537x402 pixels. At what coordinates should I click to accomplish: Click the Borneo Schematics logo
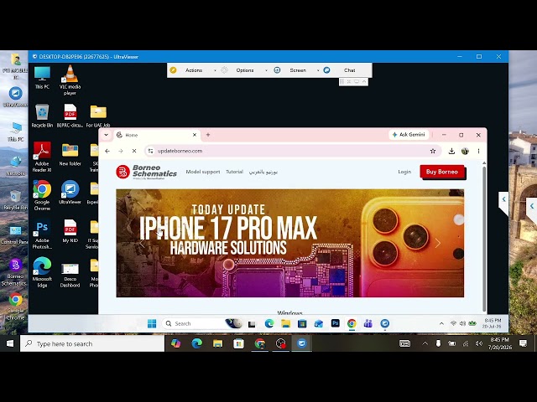pyautogui.click(x=146, y=172)
